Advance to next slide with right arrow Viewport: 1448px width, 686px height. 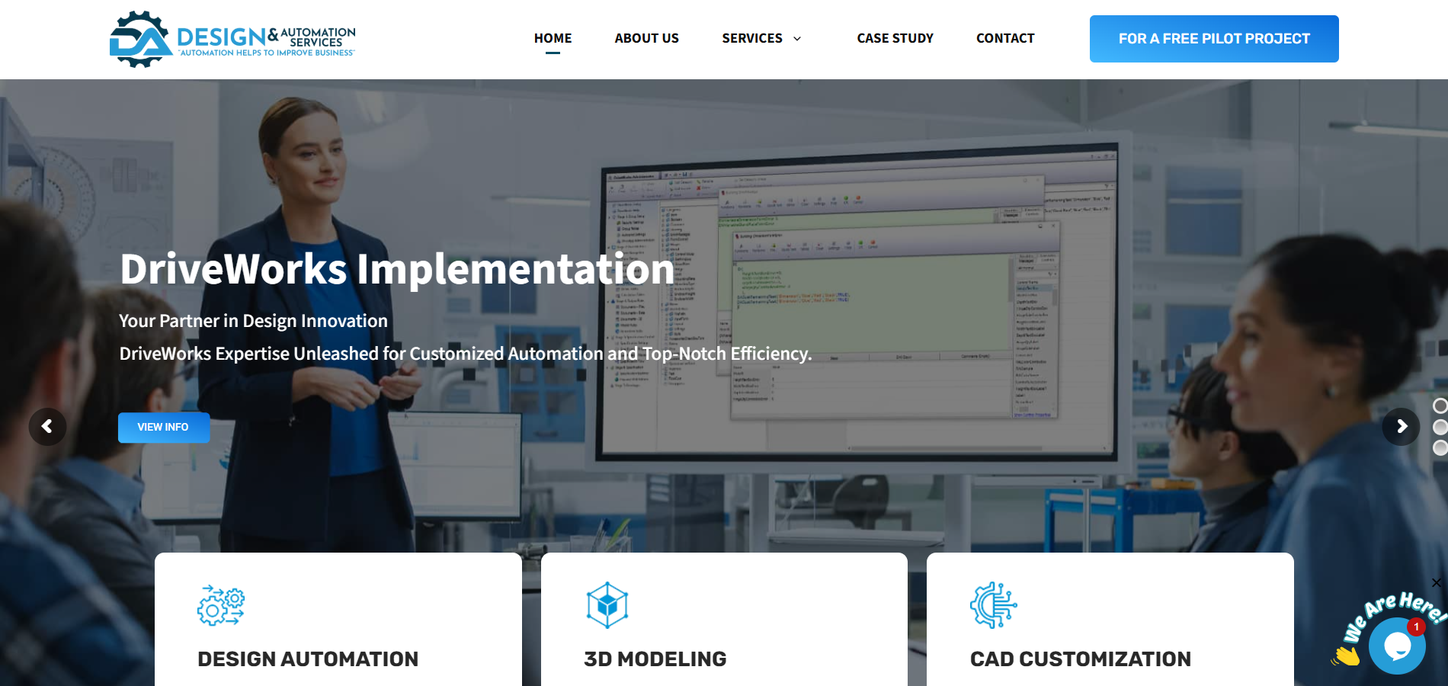point(1401,427)
